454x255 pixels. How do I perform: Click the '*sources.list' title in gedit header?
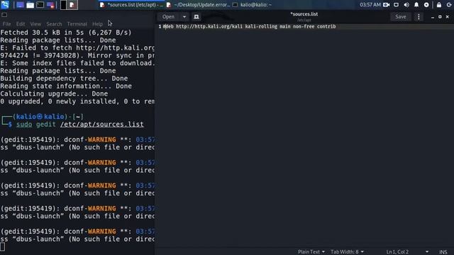coord(304,14)
